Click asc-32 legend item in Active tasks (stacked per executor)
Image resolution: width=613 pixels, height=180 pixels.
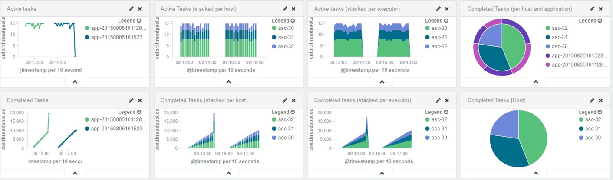[x=438, y=46]
